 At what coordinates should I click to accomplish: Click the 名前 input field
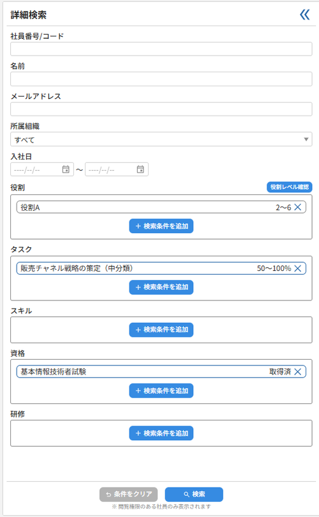point(161,79)
